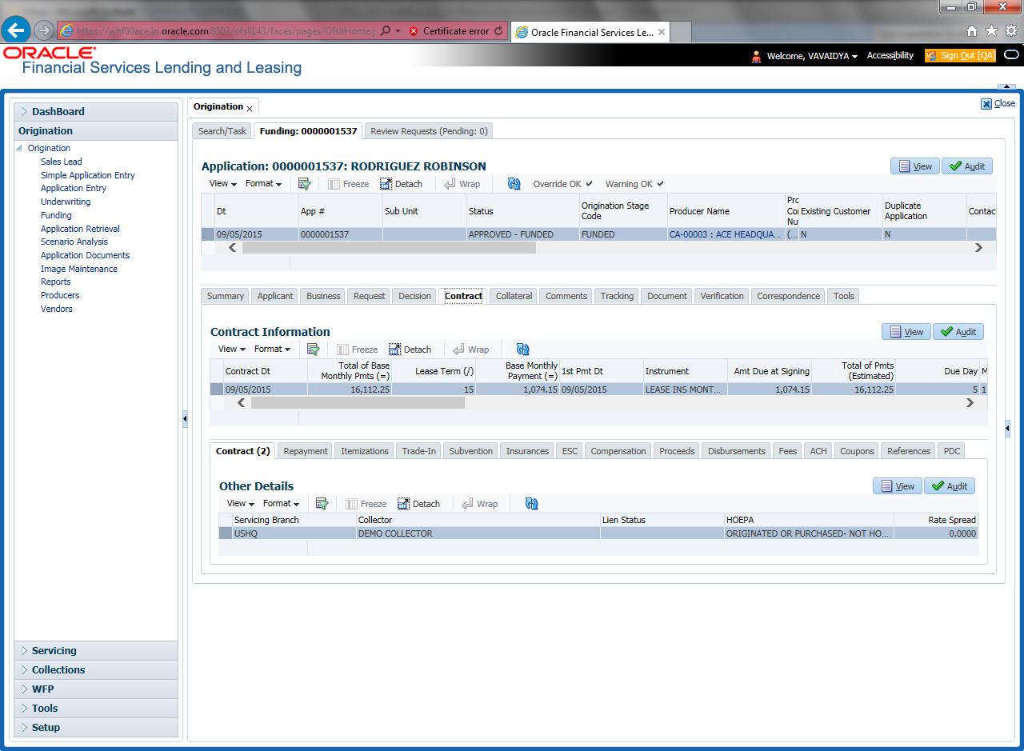The height and width of the screenshot is (751, 1024).
Task: Open the browser tools gear icon
Action: tap(1011, 31)
